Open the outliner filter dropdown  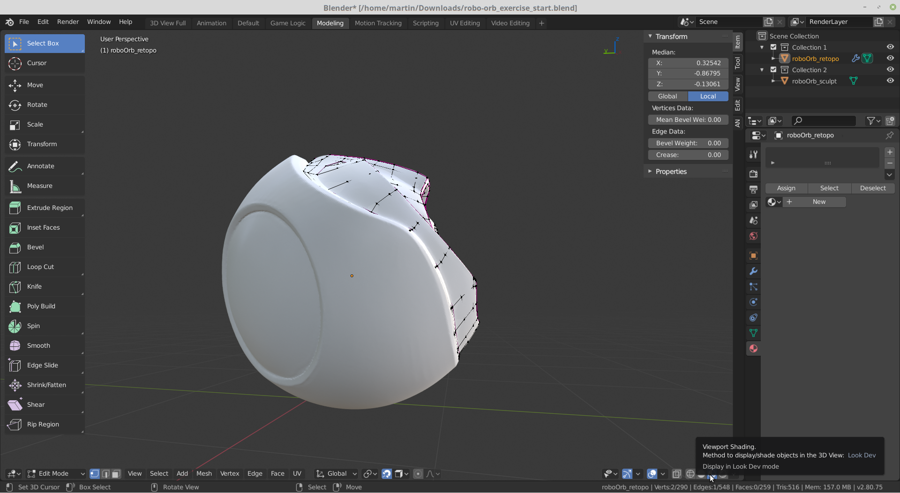[873, 121]
